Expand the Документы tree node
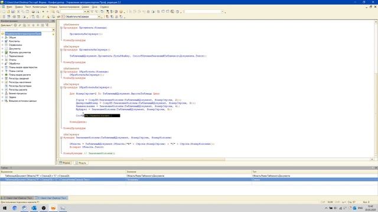 (2, 48)
